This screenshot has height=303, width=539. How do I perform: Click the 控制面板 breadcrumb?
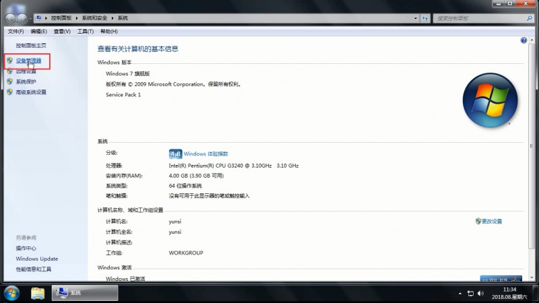[x=61, y=18]
